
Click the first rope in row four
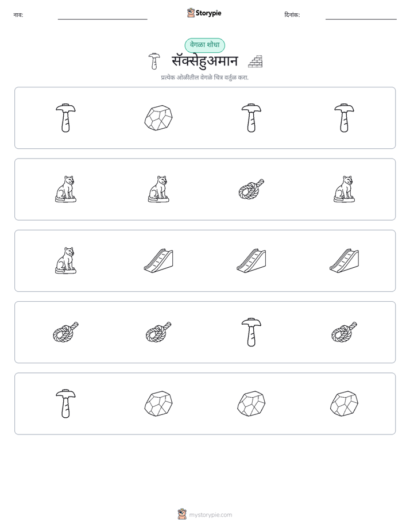pyautogui.click(x=65, y=332)
